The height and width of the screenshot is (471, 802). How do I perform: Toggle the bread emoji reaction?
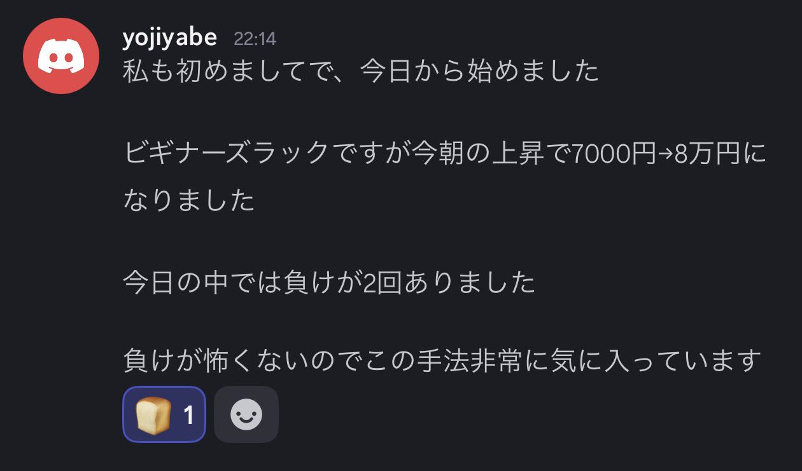164,414
